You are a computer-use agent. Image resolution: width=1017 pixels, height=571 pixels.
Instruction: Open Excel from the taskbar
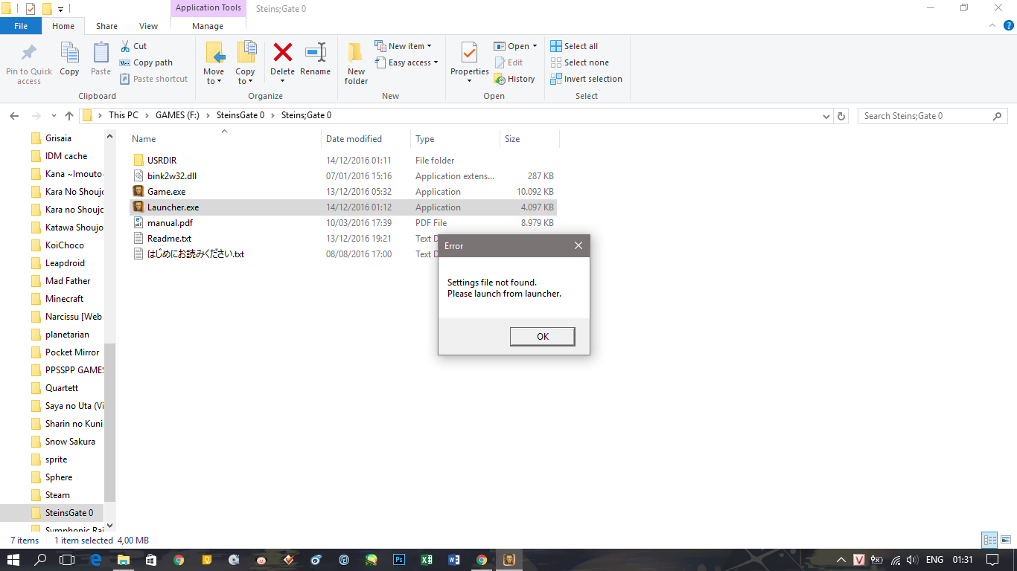click(427, 560)
